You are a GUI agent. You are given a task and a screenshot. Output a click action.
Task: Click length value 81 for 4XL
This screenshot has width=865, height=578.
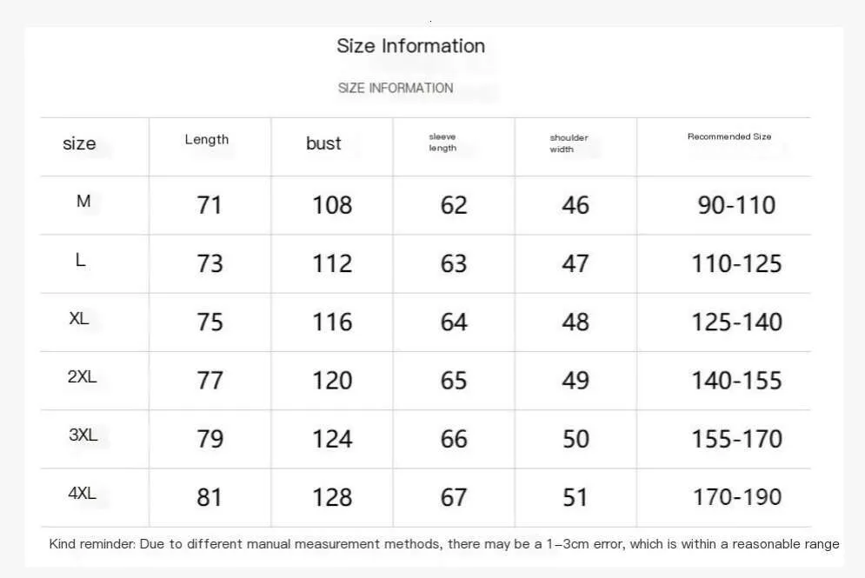click(x=210, y=497)
